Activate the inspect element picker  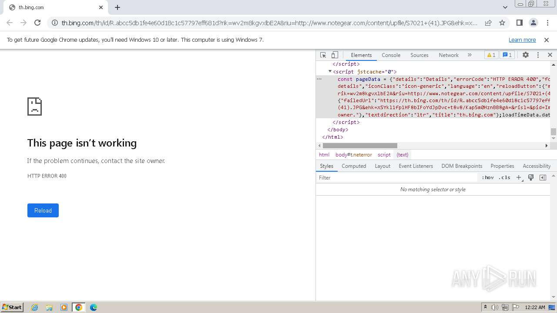point(323,55)
